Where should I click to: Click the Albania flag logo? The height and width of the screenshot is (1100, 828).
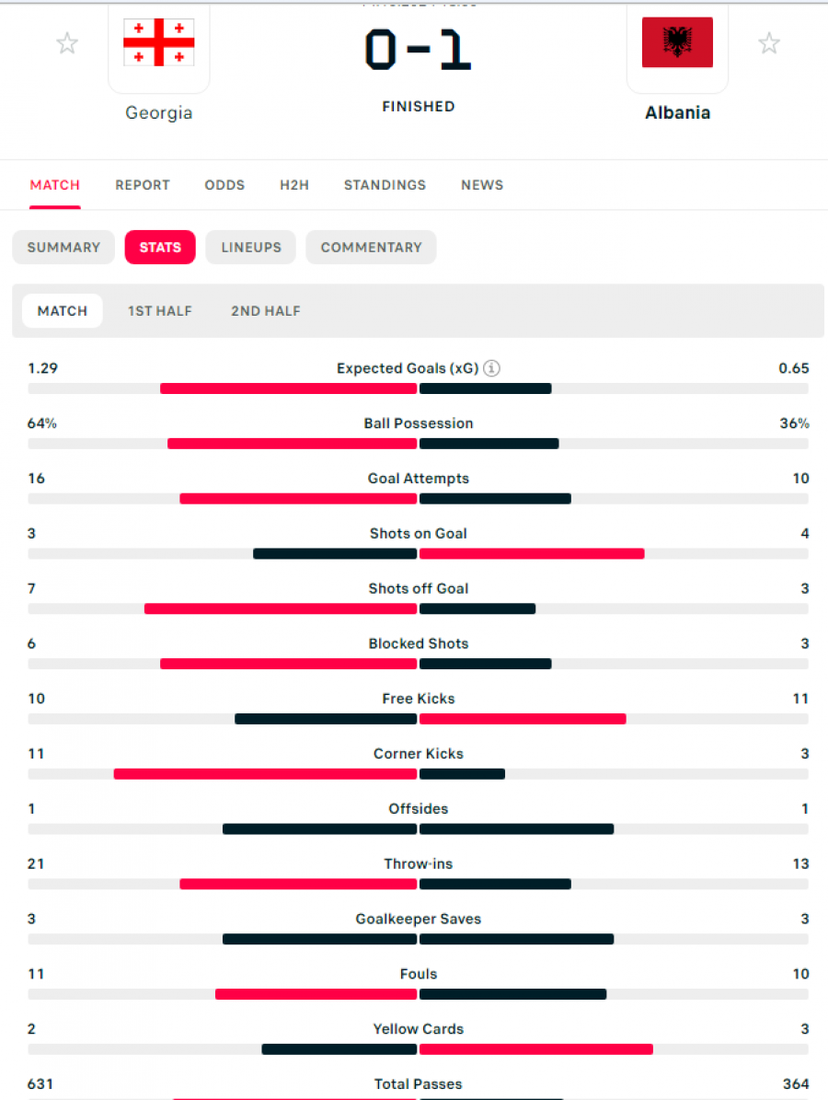click(677, 42)
